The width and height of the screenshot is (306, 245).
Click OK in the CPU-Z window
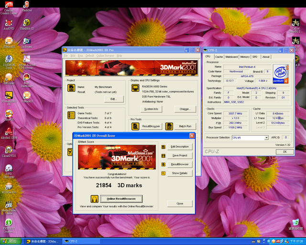pos(285,152)
